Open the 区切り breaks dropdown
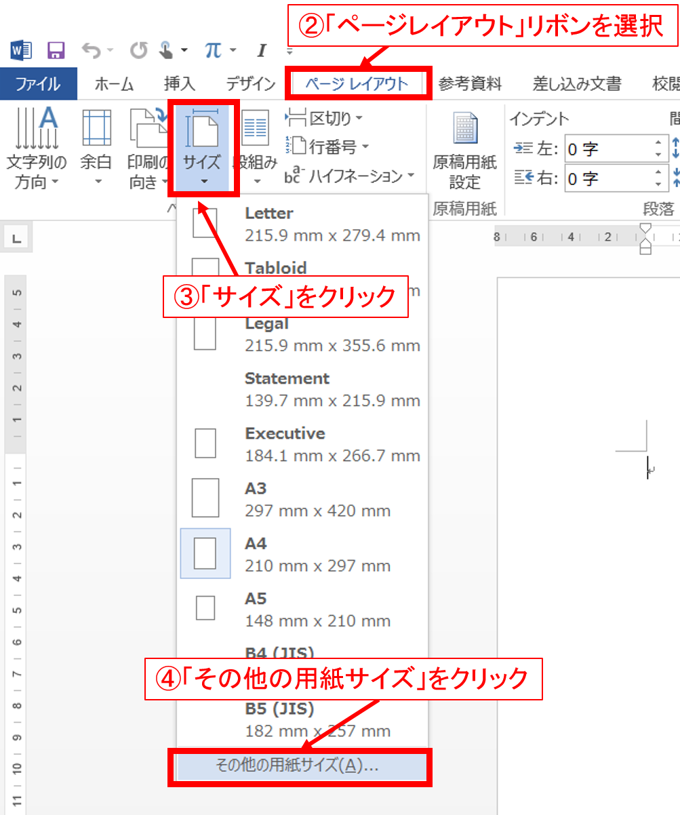680x815 pixels. 324,118
